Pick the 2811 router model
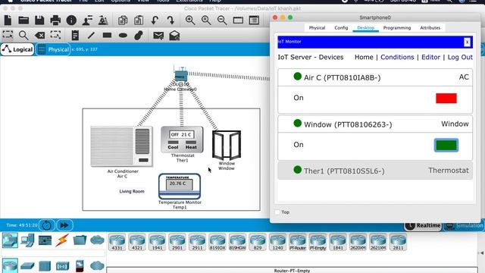This screenshot has height=273, width=485. click(x=398, y=242)
